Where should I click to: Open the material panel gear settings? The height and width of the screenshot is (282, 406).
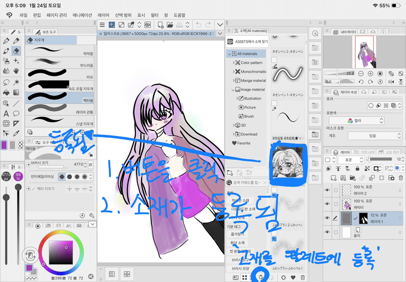283,277
